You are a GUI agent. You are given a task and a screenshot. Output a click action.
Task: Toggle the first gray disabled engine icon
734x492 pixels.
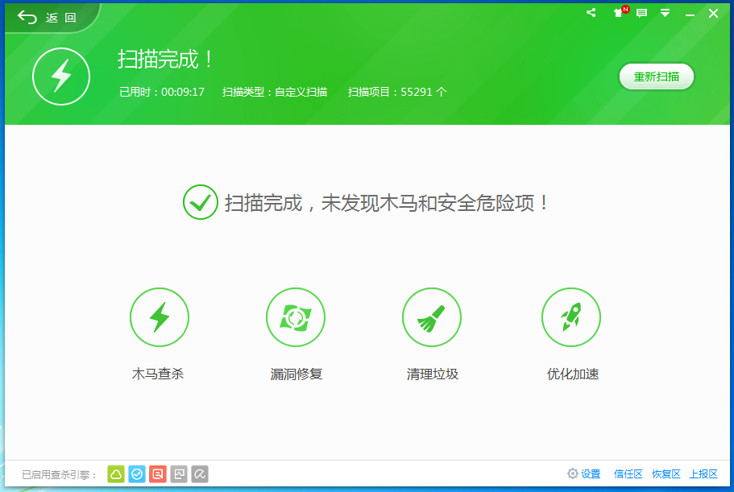(x=179, y=474)
